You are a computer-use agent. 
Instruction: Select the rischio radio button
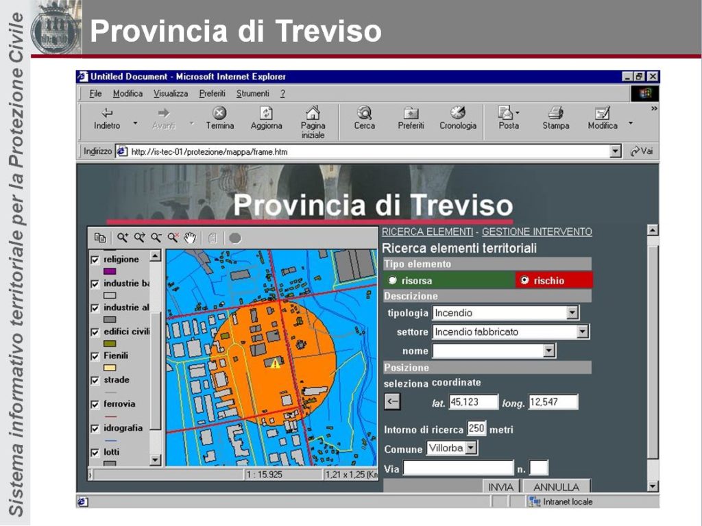point(524,280)
